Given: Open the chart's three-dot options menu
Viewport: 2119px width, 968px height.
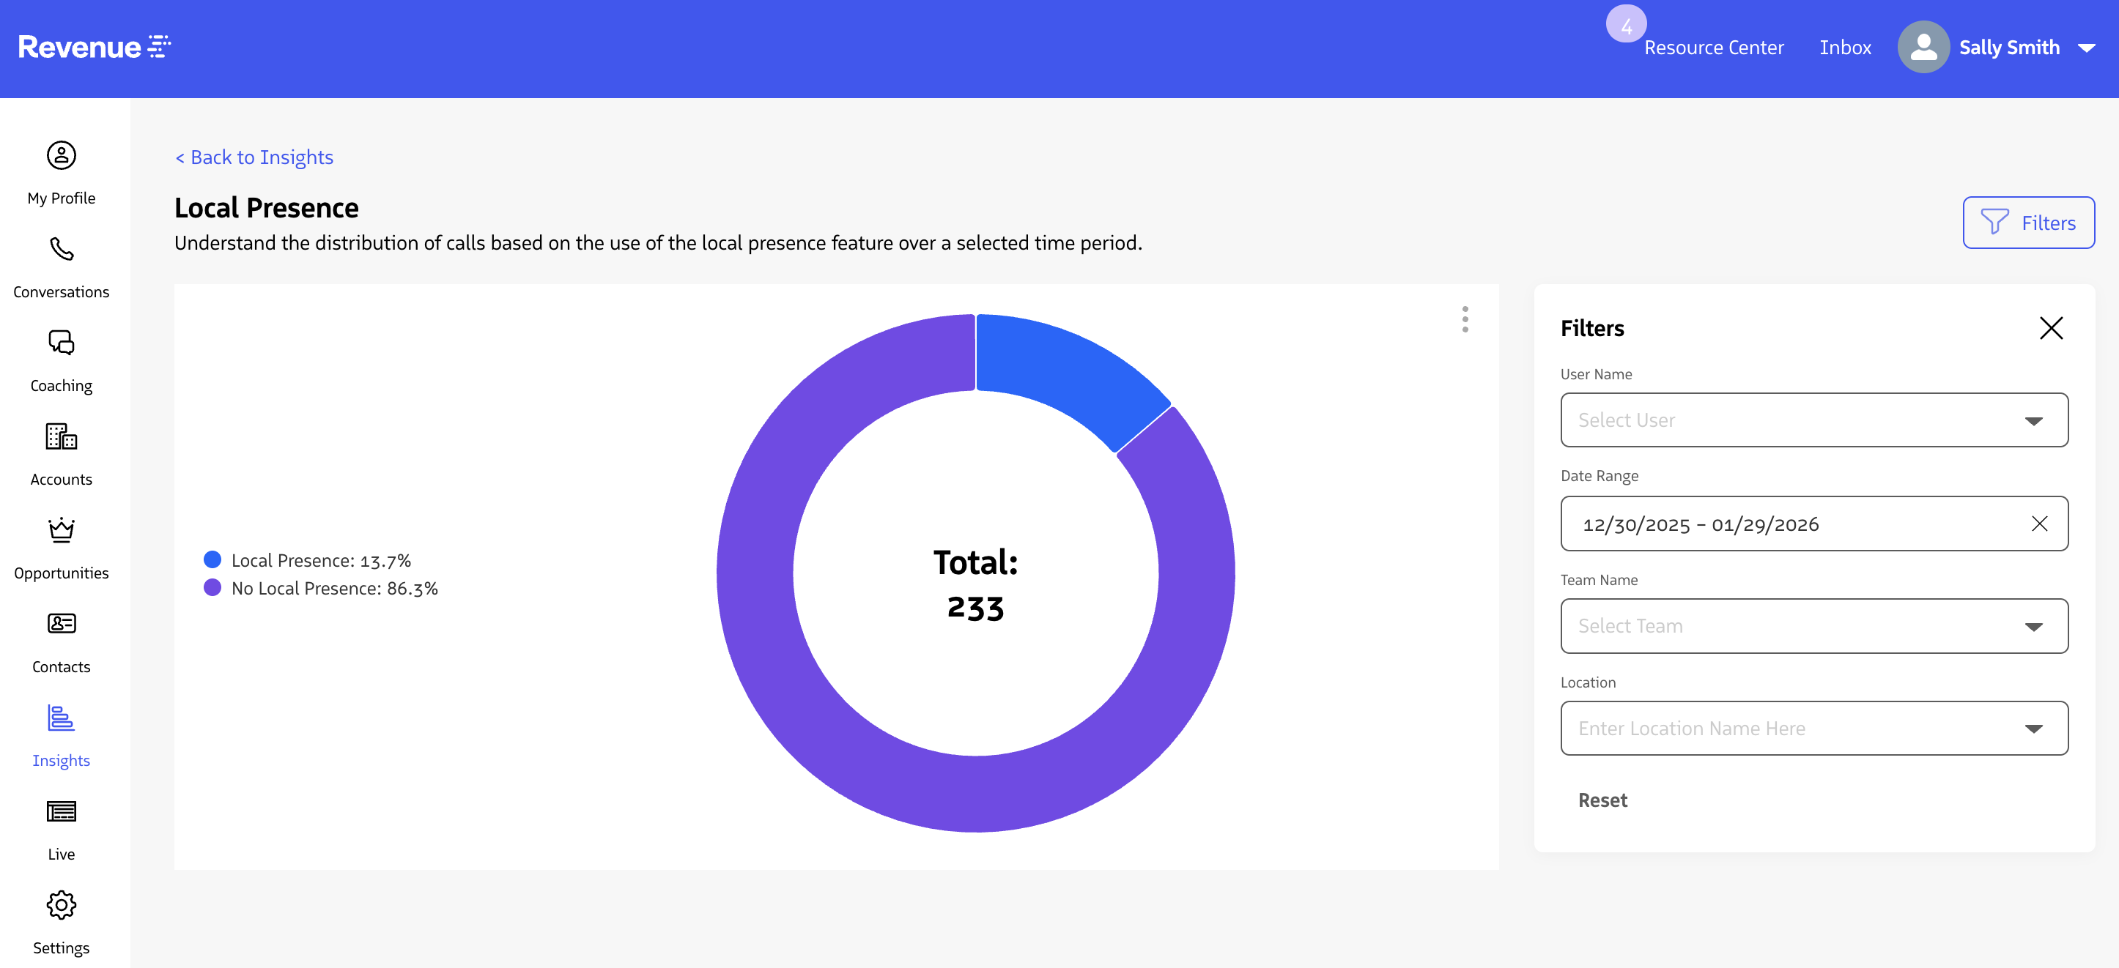Looking at the screenshot, I should point(1464,320).
